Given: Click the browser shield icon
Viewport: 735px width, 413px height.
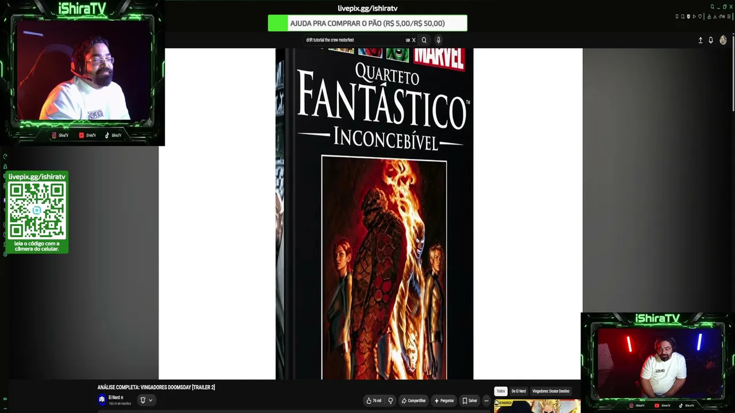Looking at the screenshot, I should (x=688, y=17).
